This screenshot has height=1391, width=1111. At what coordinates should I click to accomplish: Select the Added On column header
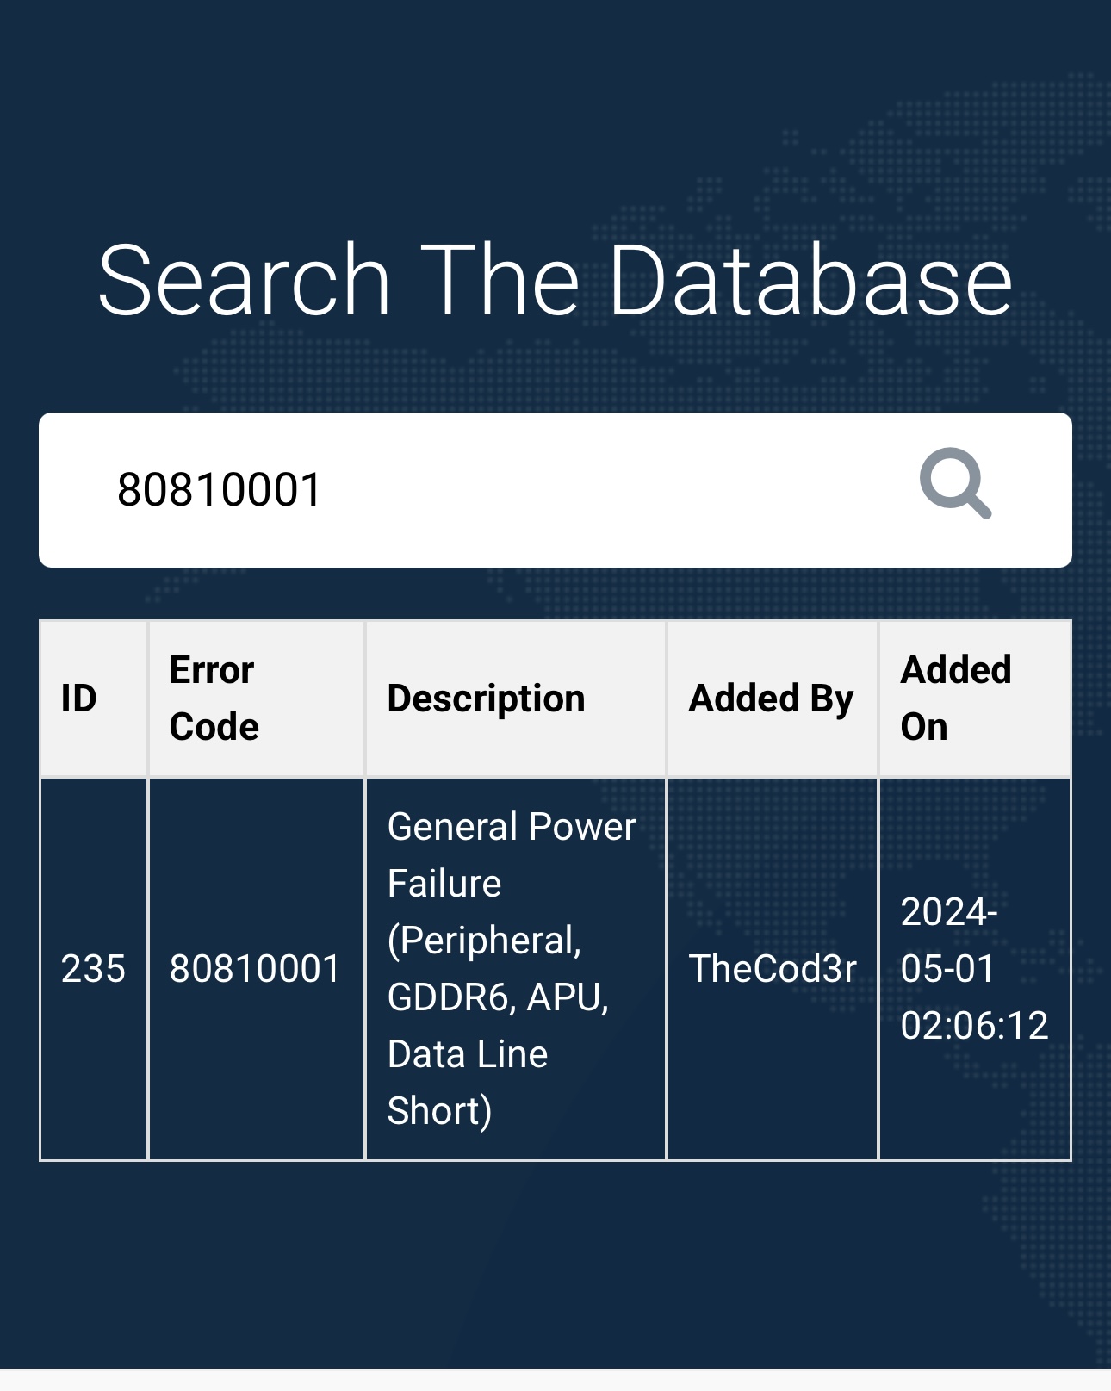[975, 699]
